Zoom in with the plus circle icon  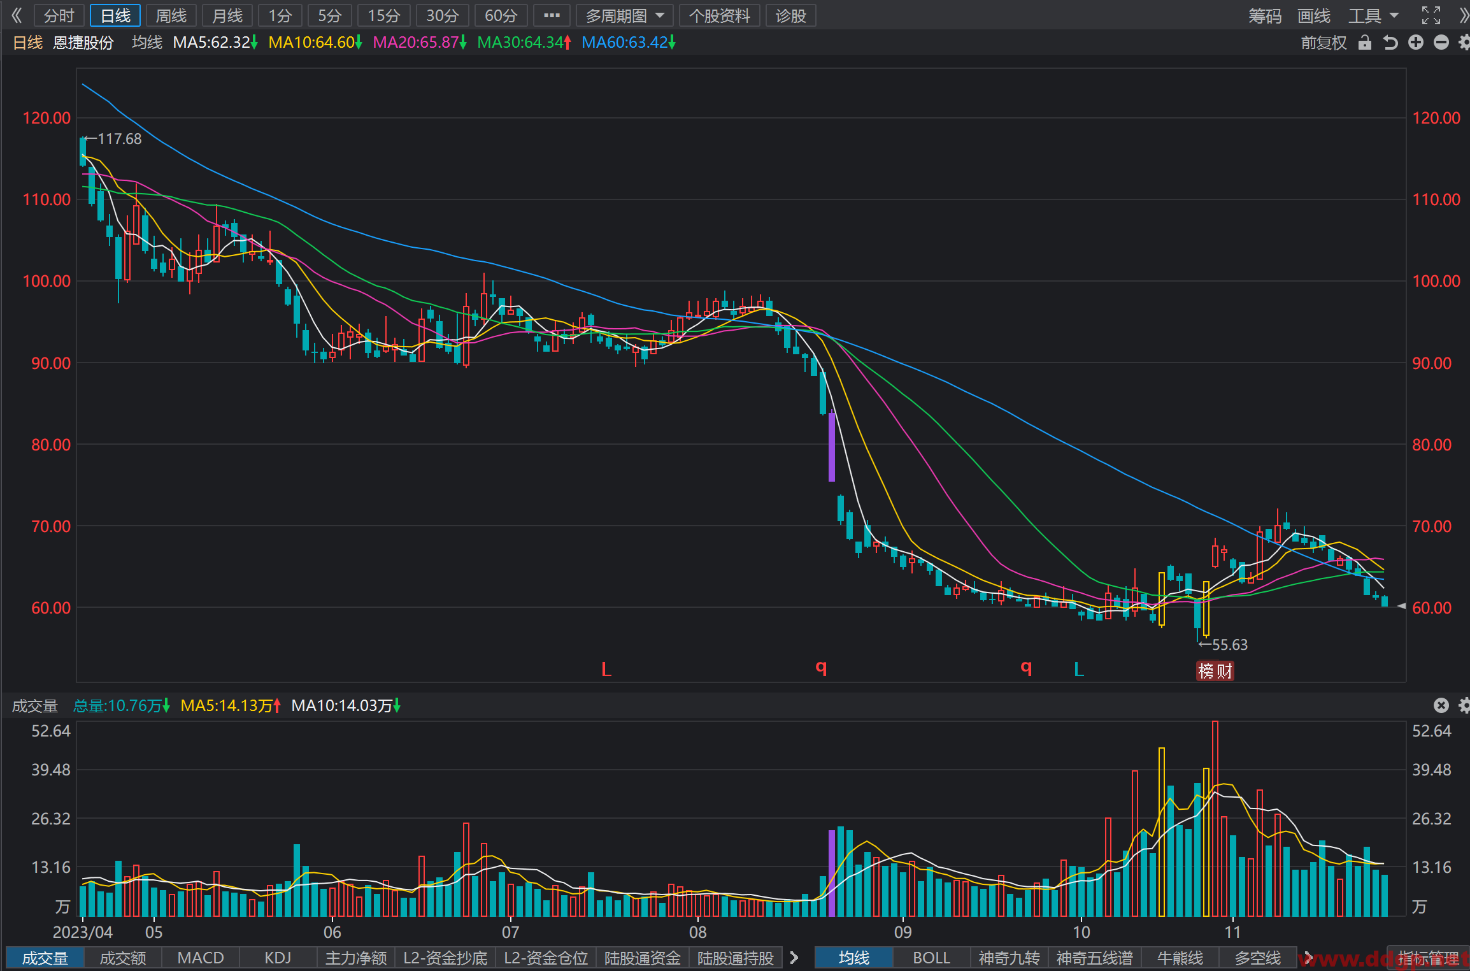coord(1415,43)
